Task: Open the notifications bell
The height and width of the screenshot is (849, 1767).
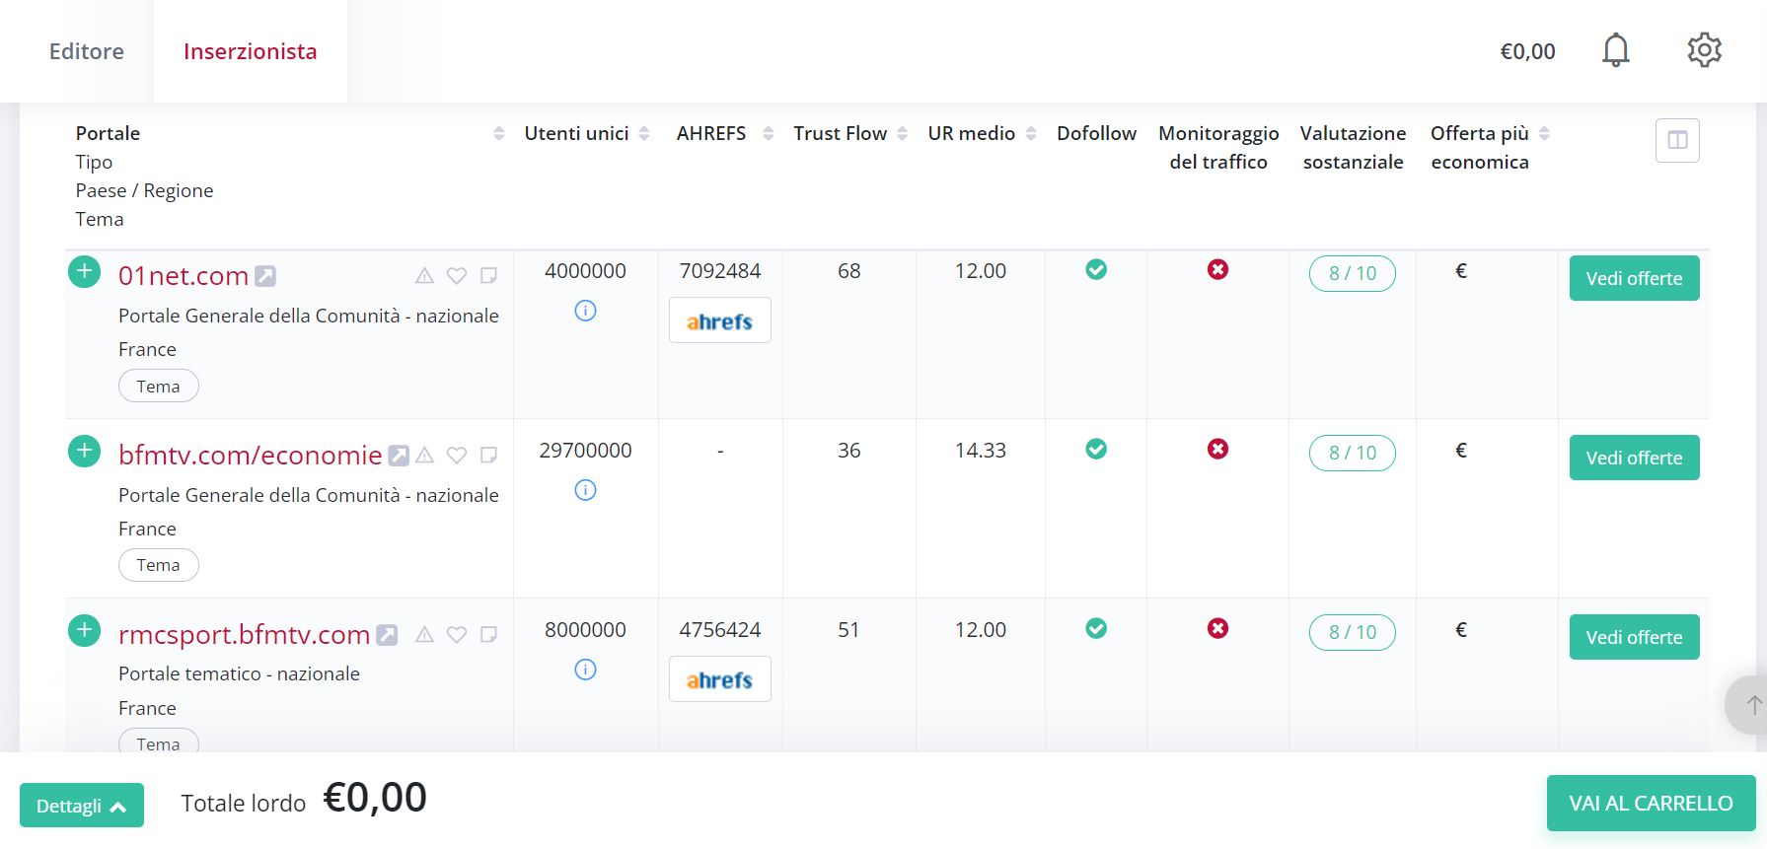Action: (1615, 49)
